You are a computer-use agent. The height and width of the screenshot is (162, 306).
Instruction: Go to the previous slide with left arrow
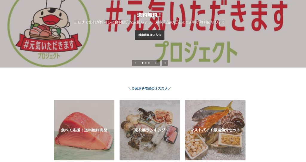(x=136, y=63)
